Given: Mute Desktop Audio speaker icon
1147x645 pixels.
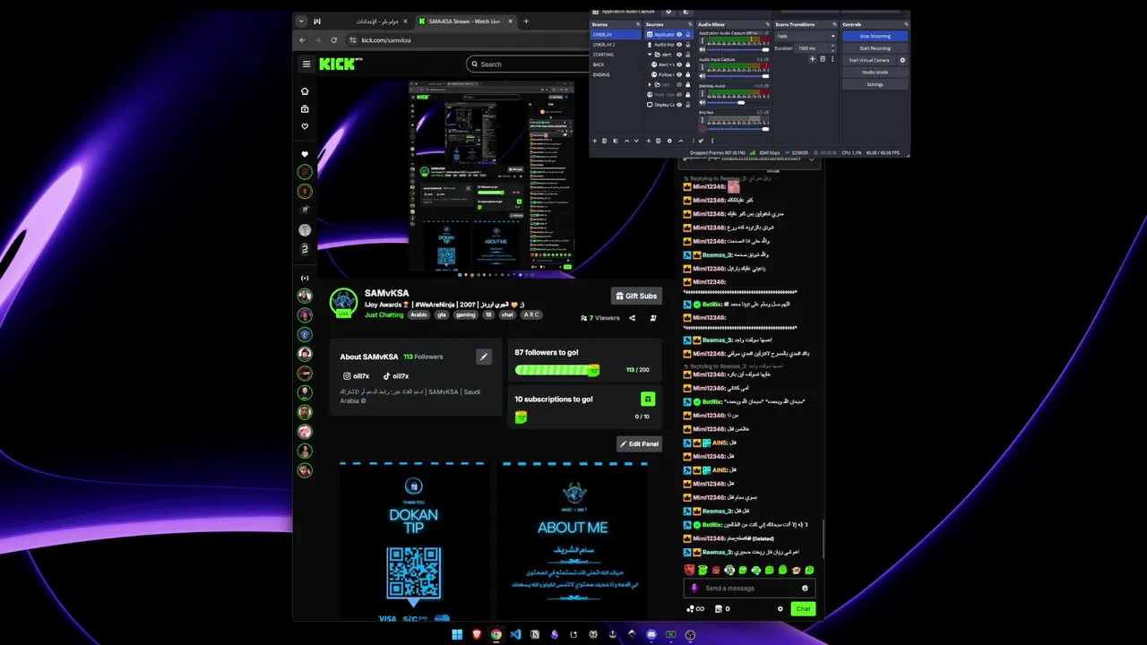Looking at the screenshot, I should pos(703,102).
